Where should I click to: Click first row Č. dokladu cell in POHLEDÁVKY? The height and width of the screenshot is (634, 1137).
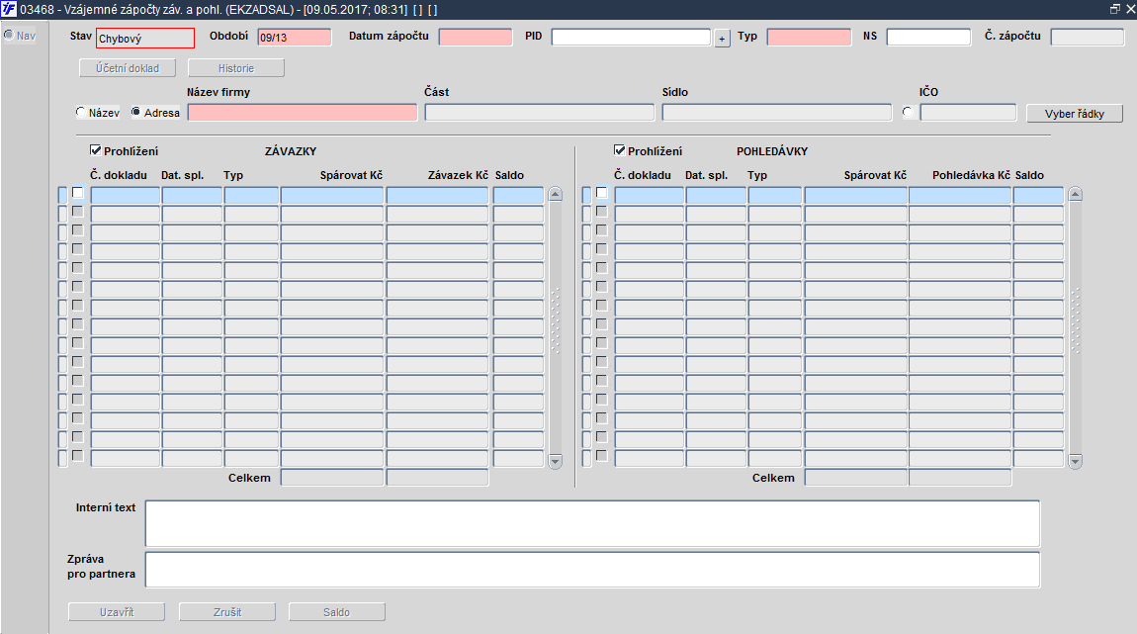pos(649,195)
